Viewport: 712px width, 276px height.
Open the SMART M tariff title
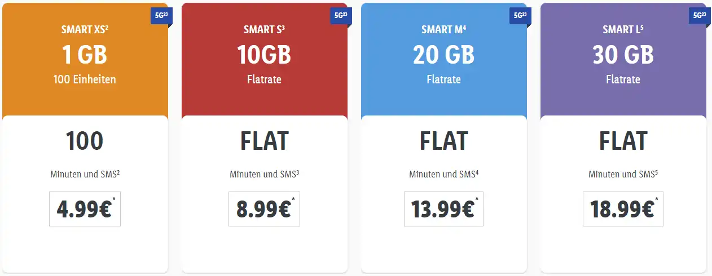[443, 30]
